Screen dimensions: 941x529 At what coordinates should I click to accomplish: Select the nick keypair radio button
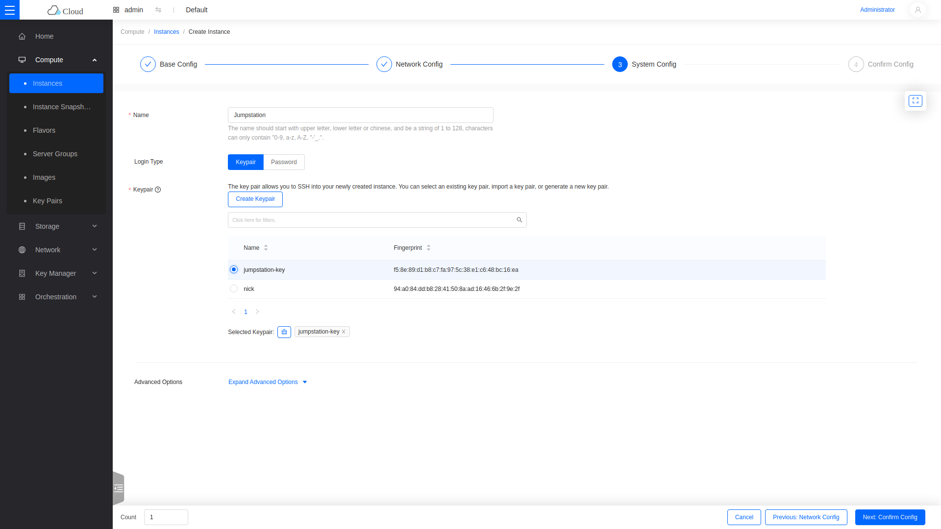click(x=234, y=289)
